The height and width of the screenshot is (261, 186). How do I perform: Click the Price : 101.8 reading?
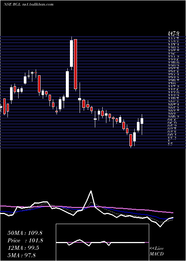25,240
